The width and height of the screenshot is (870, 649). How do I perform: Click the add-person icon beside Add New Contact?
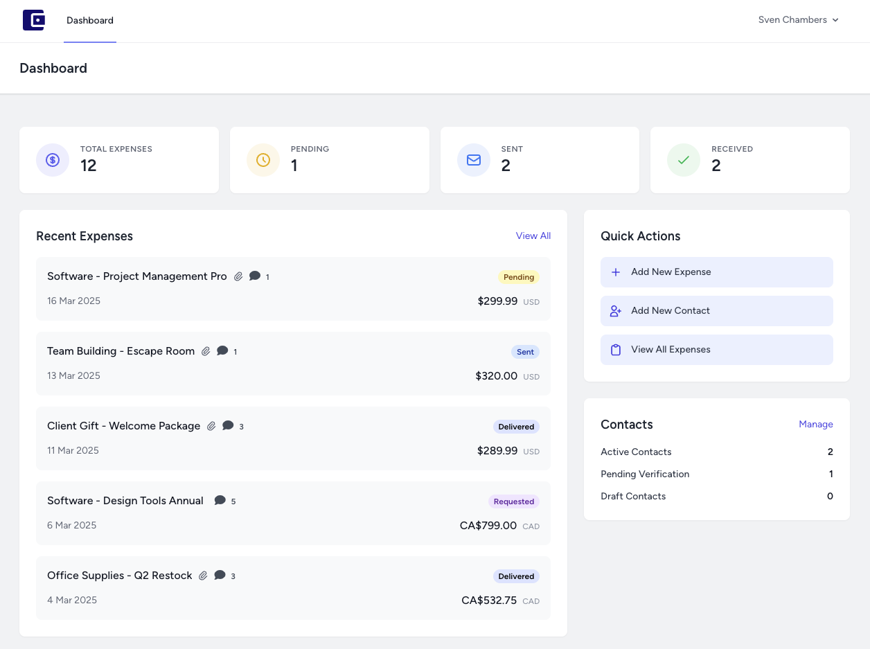pyautogui.click(x=616, y=311)
